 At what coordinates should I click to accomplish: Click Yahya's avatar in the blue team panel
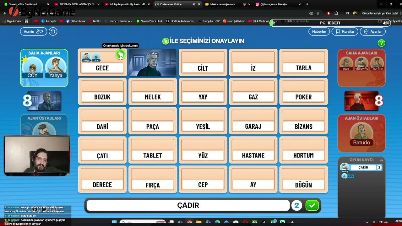[56, 67]
